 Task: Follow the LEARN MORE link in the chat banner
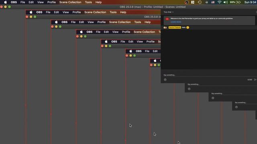coord(176,22)
